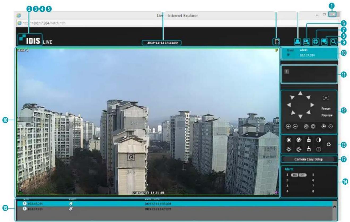Open the setup gear icon in toolbar

pyautogui.click(x=315, y=42)
